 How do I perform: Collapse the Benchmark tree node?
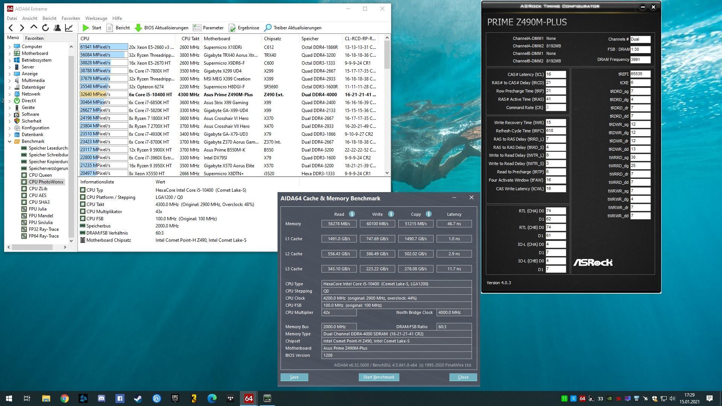pyautogui.click(x=9, y=141)
